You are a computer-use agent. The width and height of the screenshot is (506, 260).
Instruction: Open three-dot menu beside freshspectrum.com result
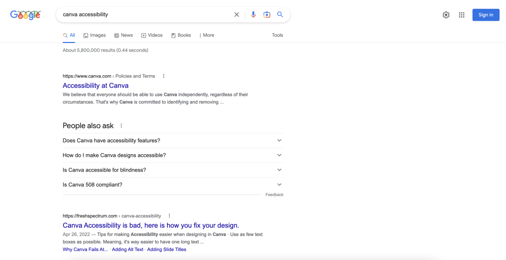point(169,216)
